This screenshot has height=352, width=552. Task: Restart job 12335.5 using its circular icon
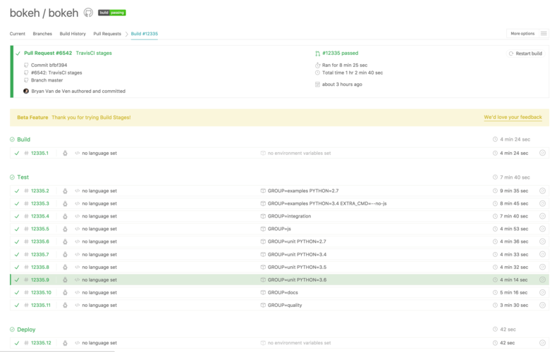543,229
